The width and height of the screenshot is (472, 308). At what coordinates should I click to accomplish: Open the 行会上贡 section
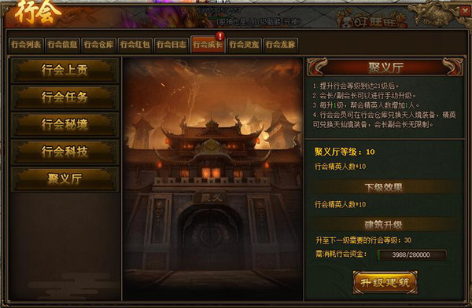[x=65, y=71]
